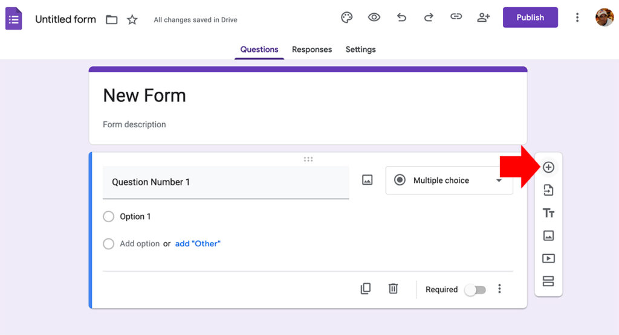Click the Add option text
Screen dimensions: 619x335
(140, 244)
